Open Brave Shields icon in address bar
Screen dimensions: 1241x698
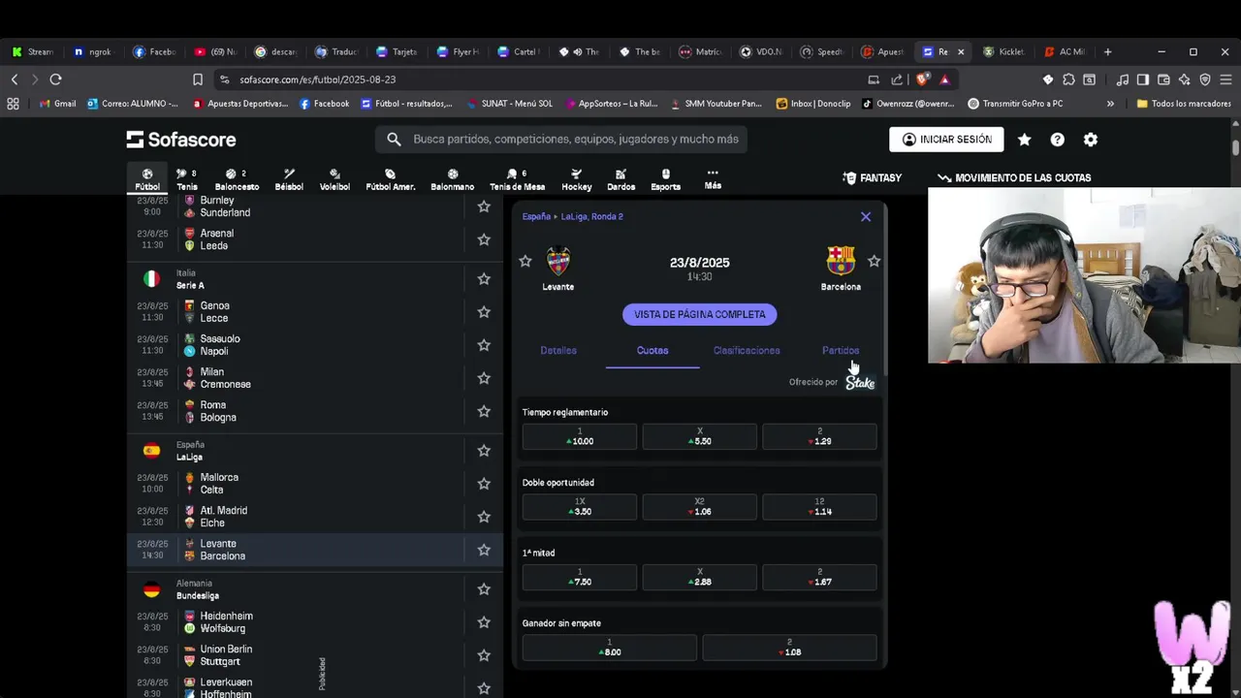(923, 79)
